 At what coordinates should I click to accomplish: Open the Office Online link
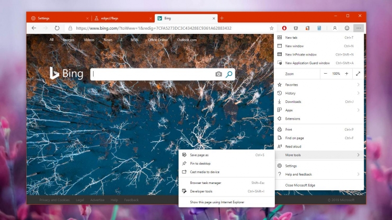tap(158, 40)
